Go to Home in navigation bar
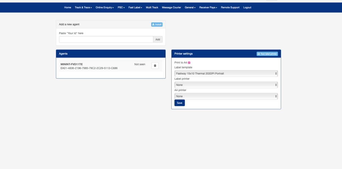 tap(67, 7)
